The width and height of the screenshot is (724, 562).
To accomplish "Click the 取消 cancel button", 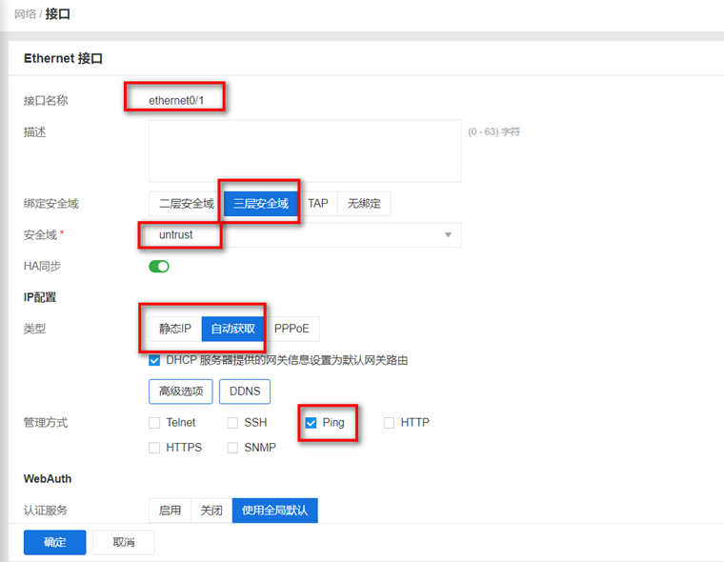I will [124, 542].
